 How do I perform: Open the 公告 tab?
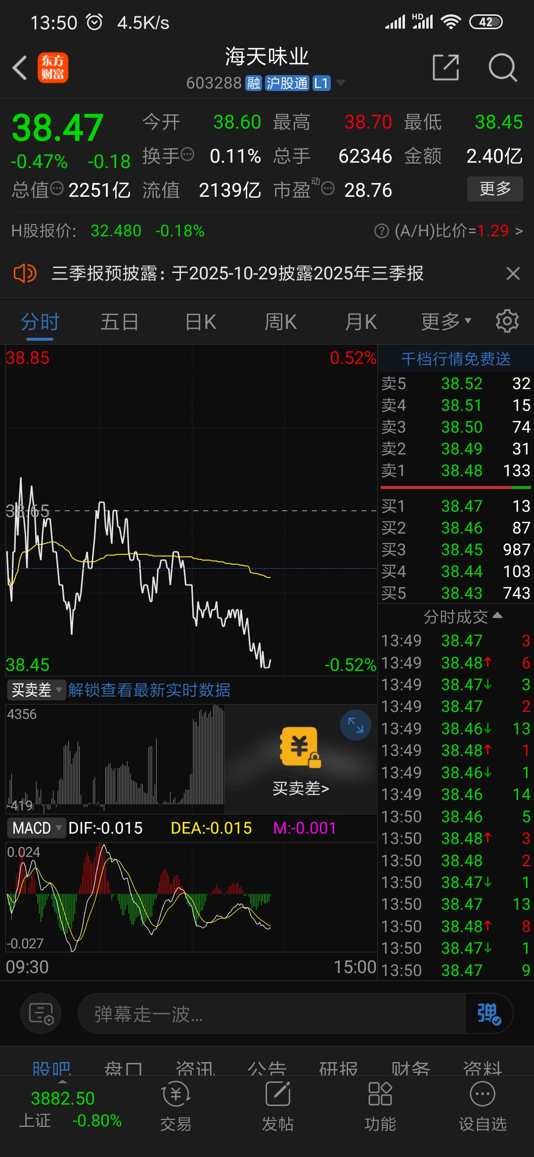[x=267, y=1068]
